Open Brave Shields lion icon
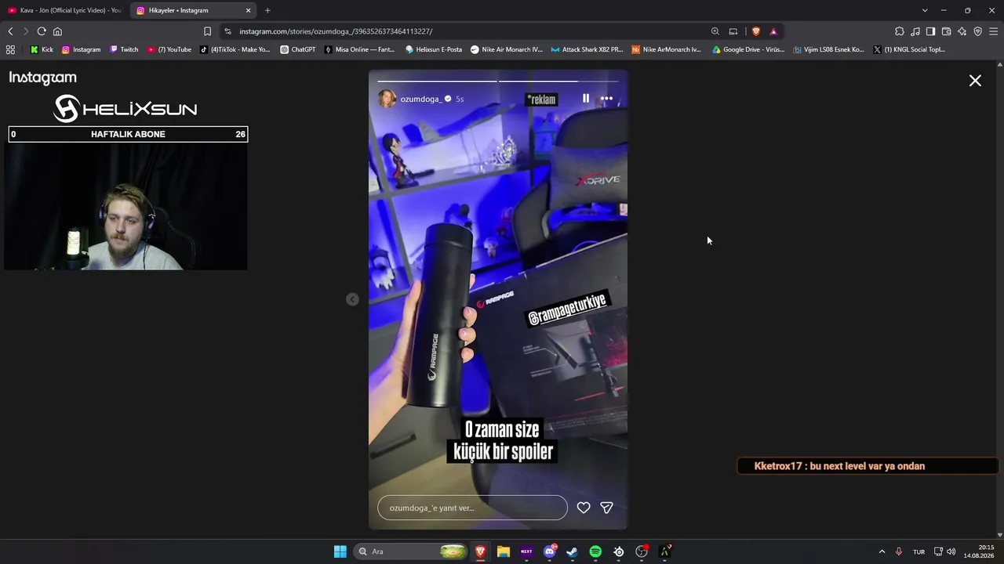 (755, 31)
